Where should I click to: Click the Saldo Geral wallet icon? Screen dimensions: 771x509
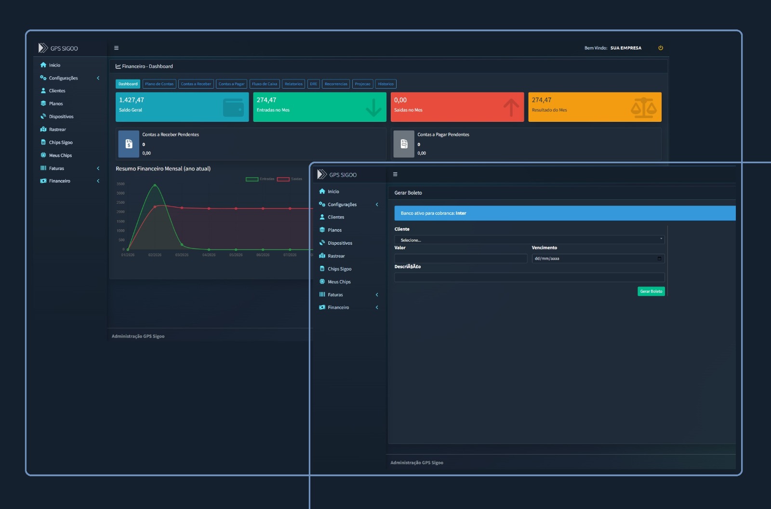coord(234,107)
